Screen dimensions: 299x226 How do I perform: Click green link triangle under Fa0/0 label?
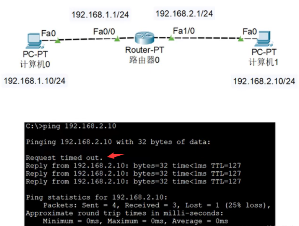click(116, 39)
